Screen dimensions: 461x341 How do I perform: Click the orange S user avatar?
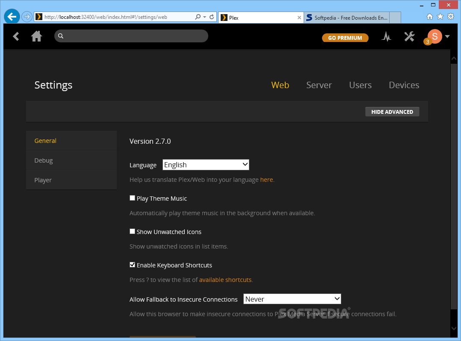click(435, 36)
